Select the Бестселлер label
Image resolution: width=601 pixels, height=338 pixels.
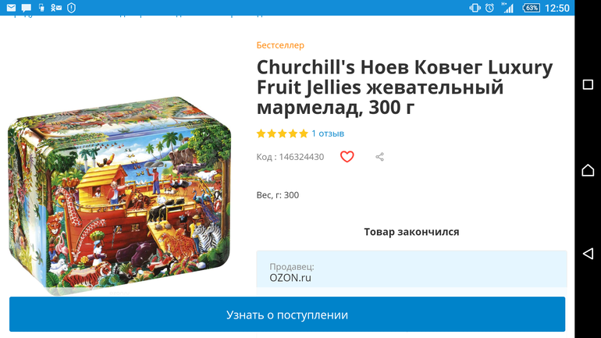(x=280, y=45)
